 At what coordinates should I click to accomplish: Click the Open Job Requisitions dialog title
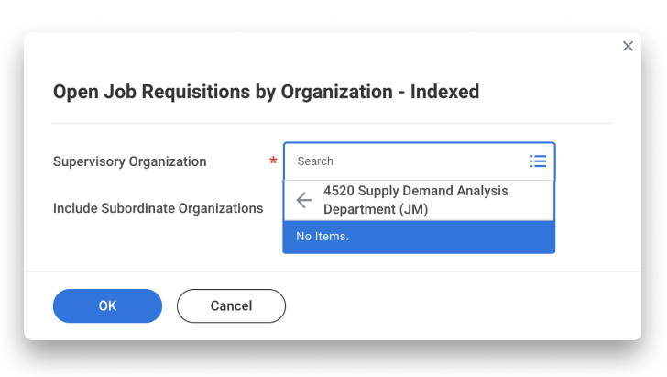(x=266, y=92)
